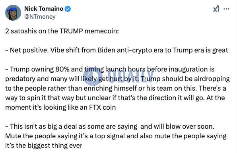Open the Grok xI icon

(x=216, y=9)
